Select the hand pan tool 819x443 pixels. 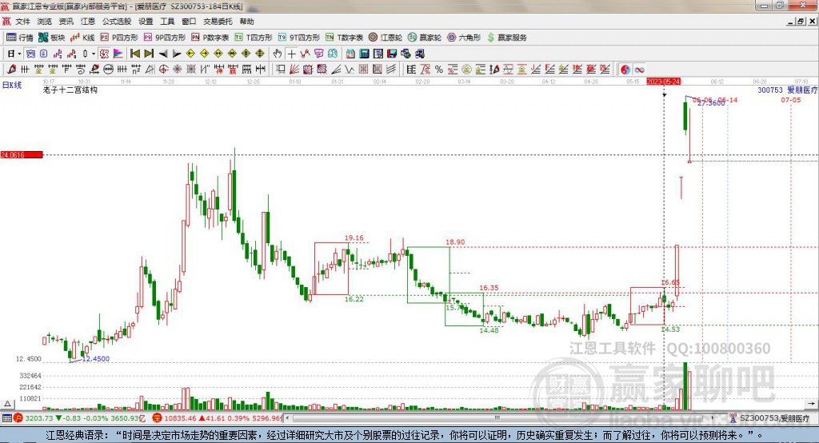click(x=278, y=54)
